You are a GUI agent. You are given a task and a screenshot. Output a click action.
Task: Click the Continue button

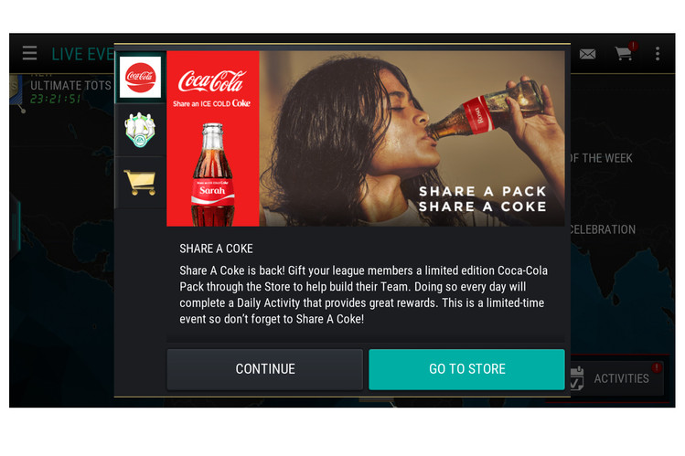(264, 369)
